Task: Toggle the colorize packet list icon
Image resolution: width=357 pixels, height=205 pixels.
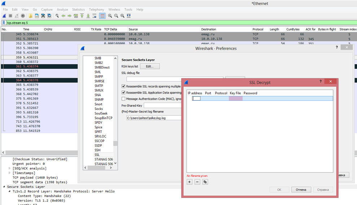Action: tap(103, 16)
